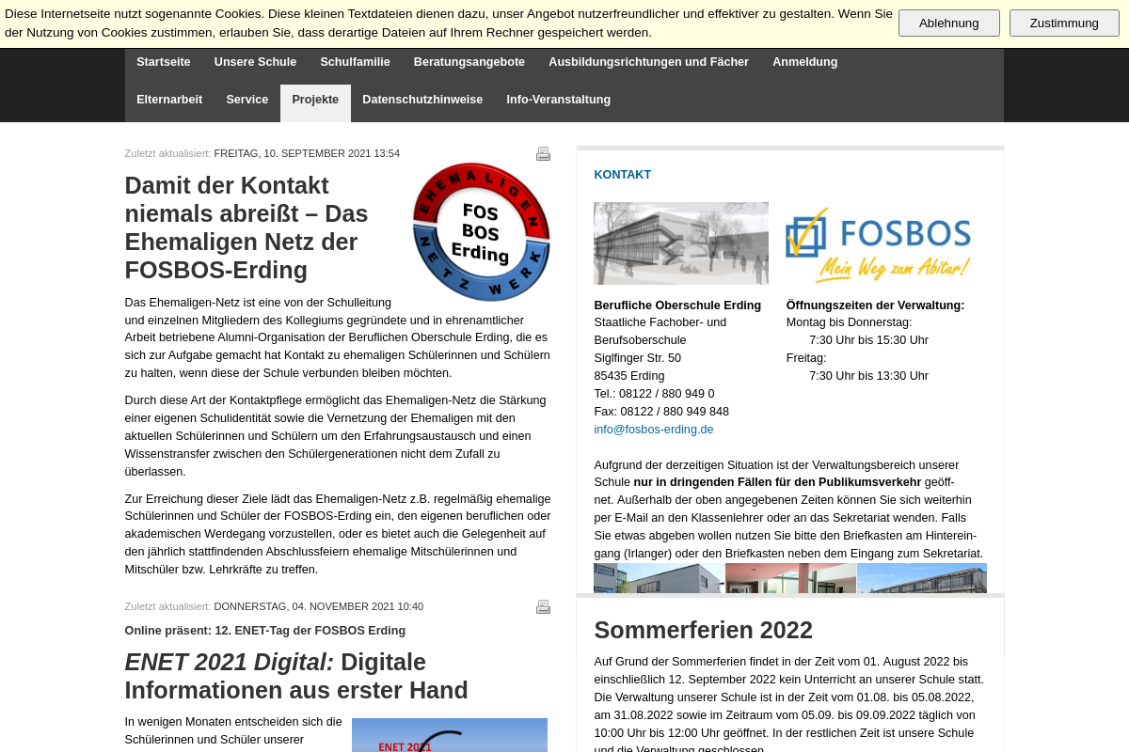This screenshot has width=1129, height=752.
Task: Click the ENET 2021 thumbnail image
Action: tap(450, 735)
